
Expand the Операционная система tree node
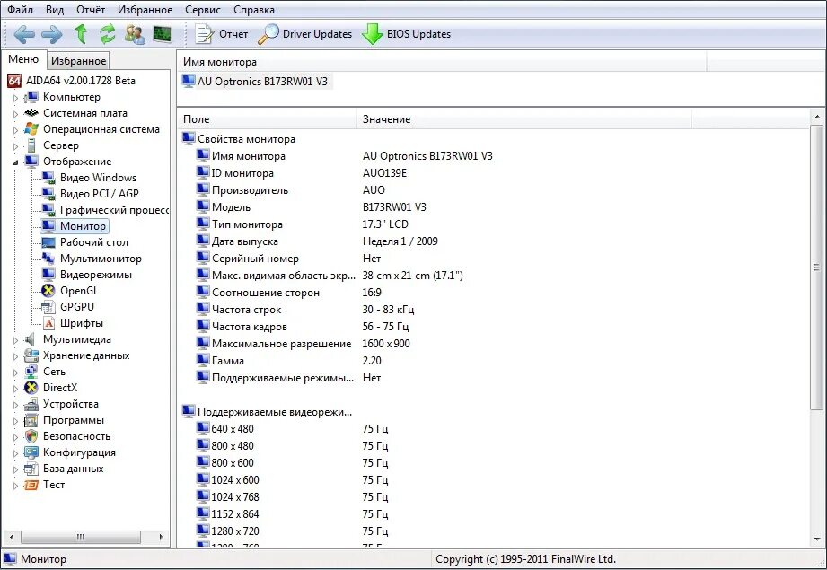(x=15, y=130)
